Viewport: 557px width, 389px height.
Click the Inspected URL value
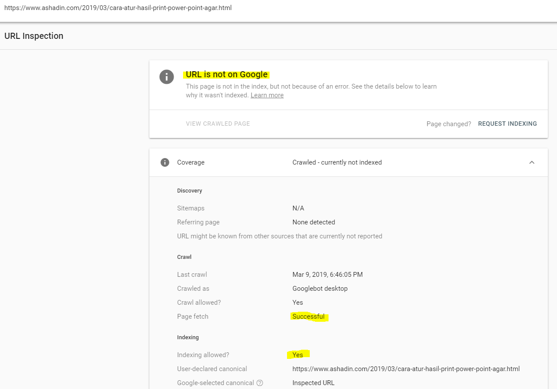[313, 383]
